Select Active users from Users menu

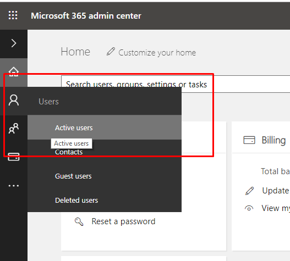[x=105, y=127]
